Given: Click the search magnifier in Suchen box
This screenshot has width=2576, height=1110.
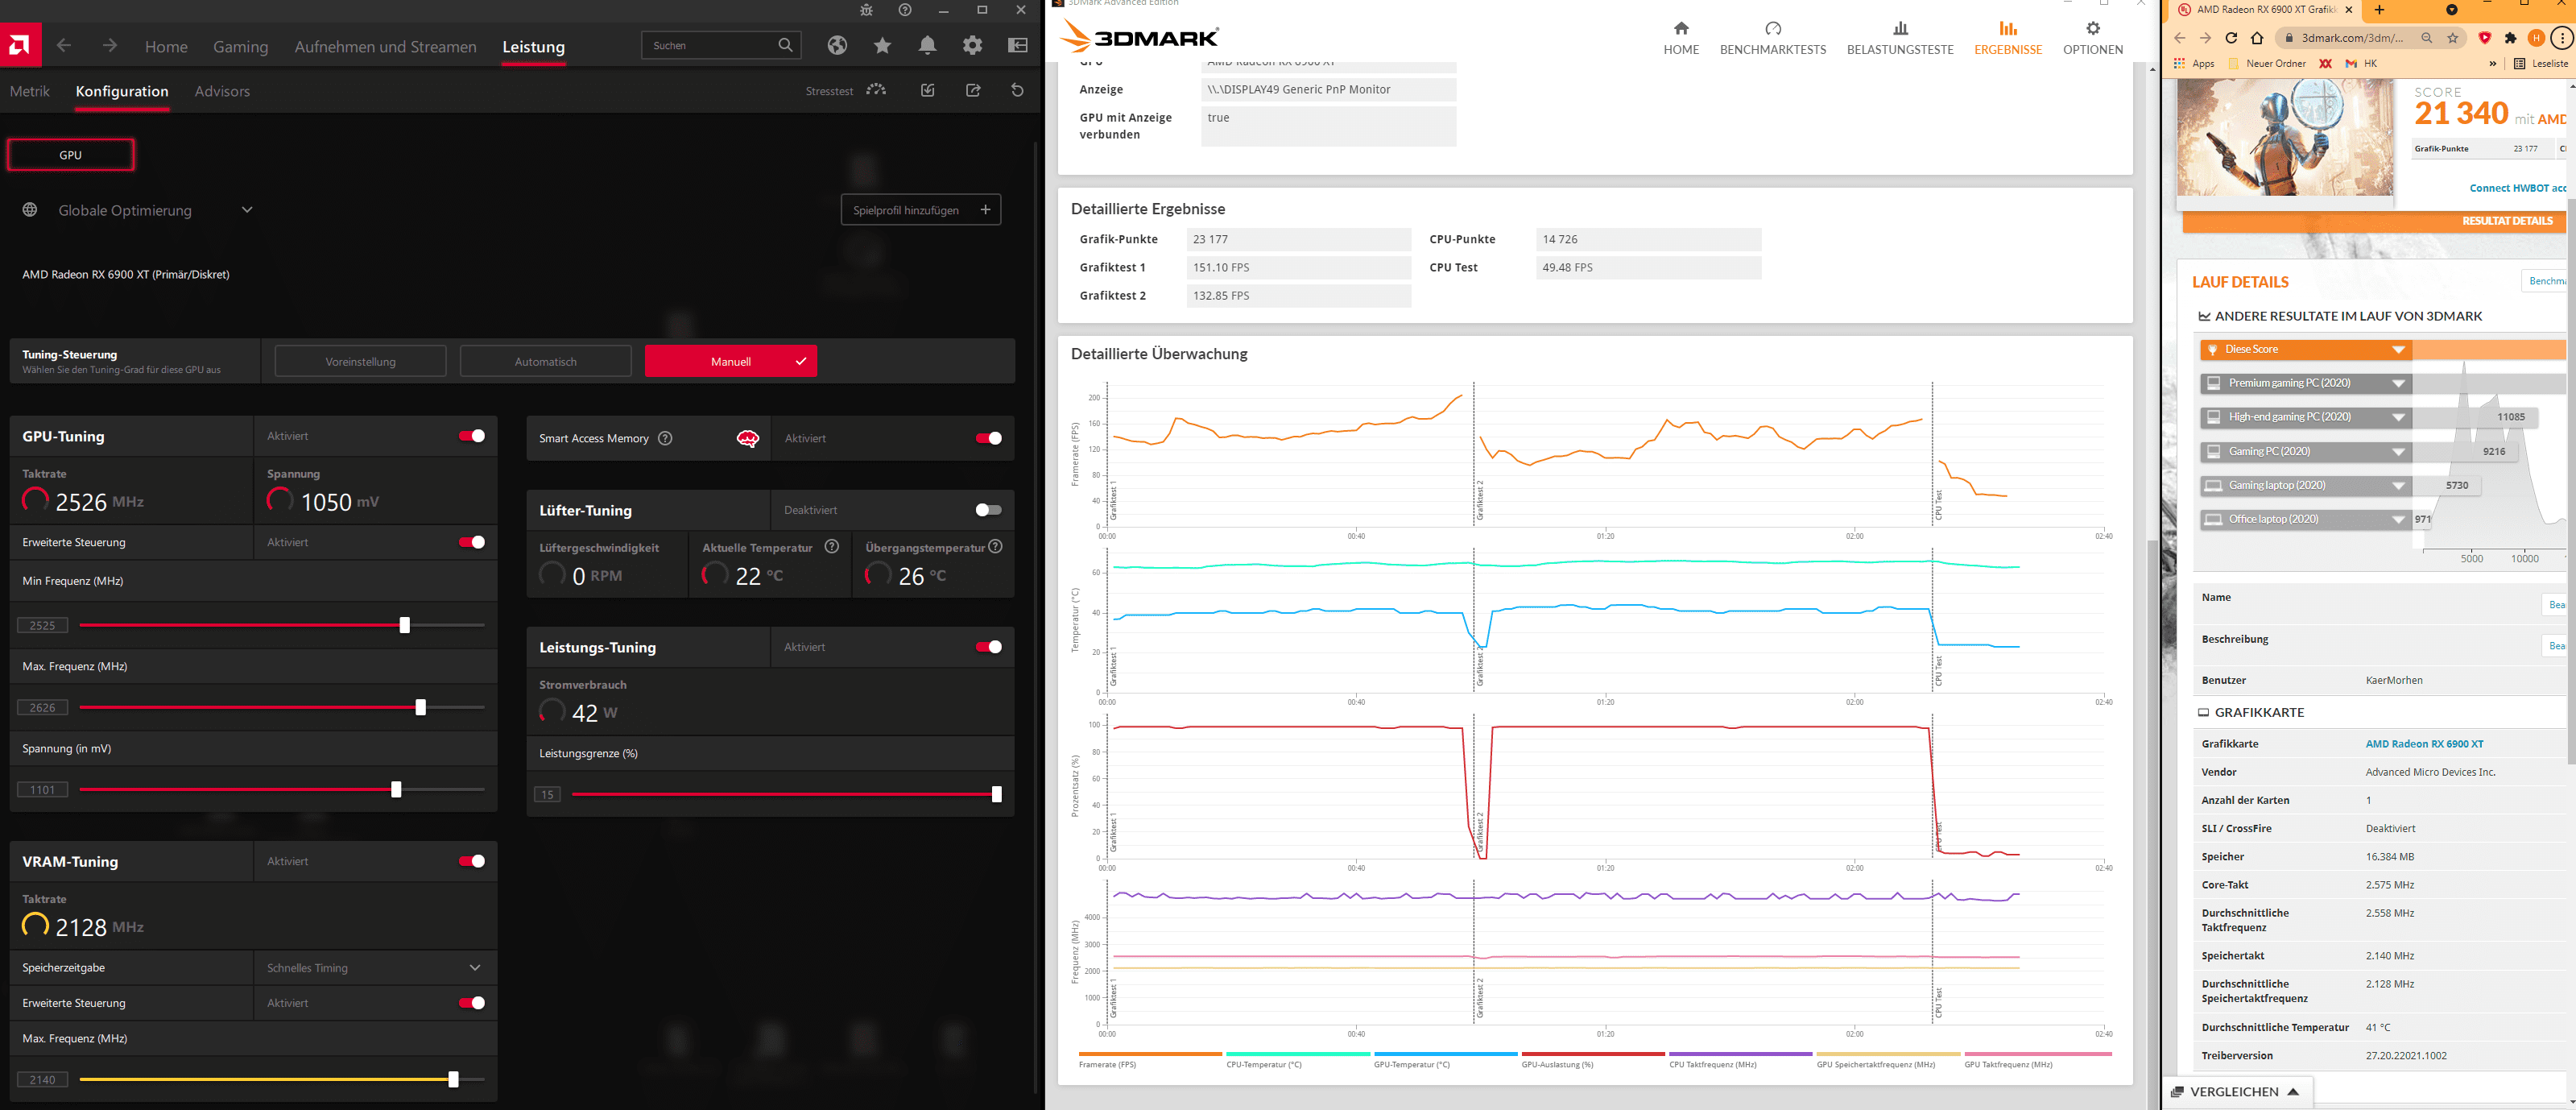Looking at the screenshot, I should (x=785, y=45).
